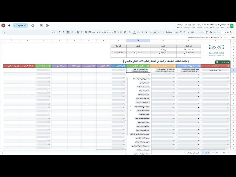The width and height of the screenshot is (236, 177).
Task: Check first option إعادة شرح المهارة
Action: click(x=141, y=79)
